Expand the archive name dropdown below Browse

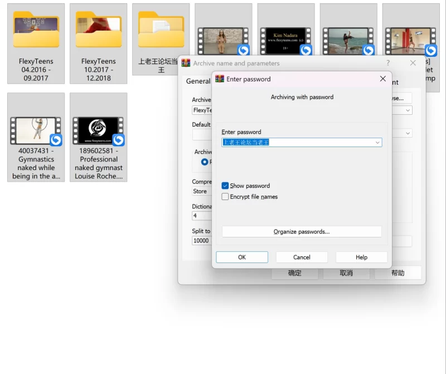[x=408, y=110]
